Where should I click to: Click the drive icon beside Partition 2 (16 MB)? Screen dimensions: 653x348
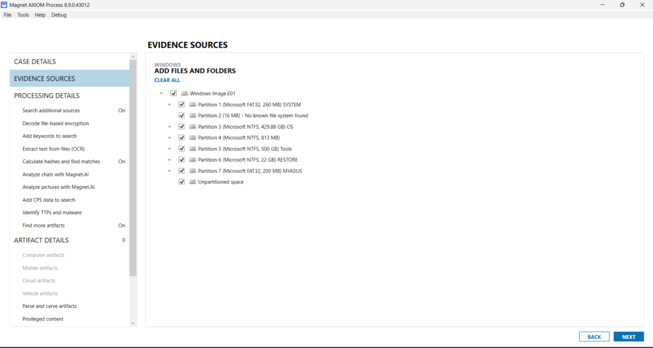pyautogui.click(x=193, y=116)
